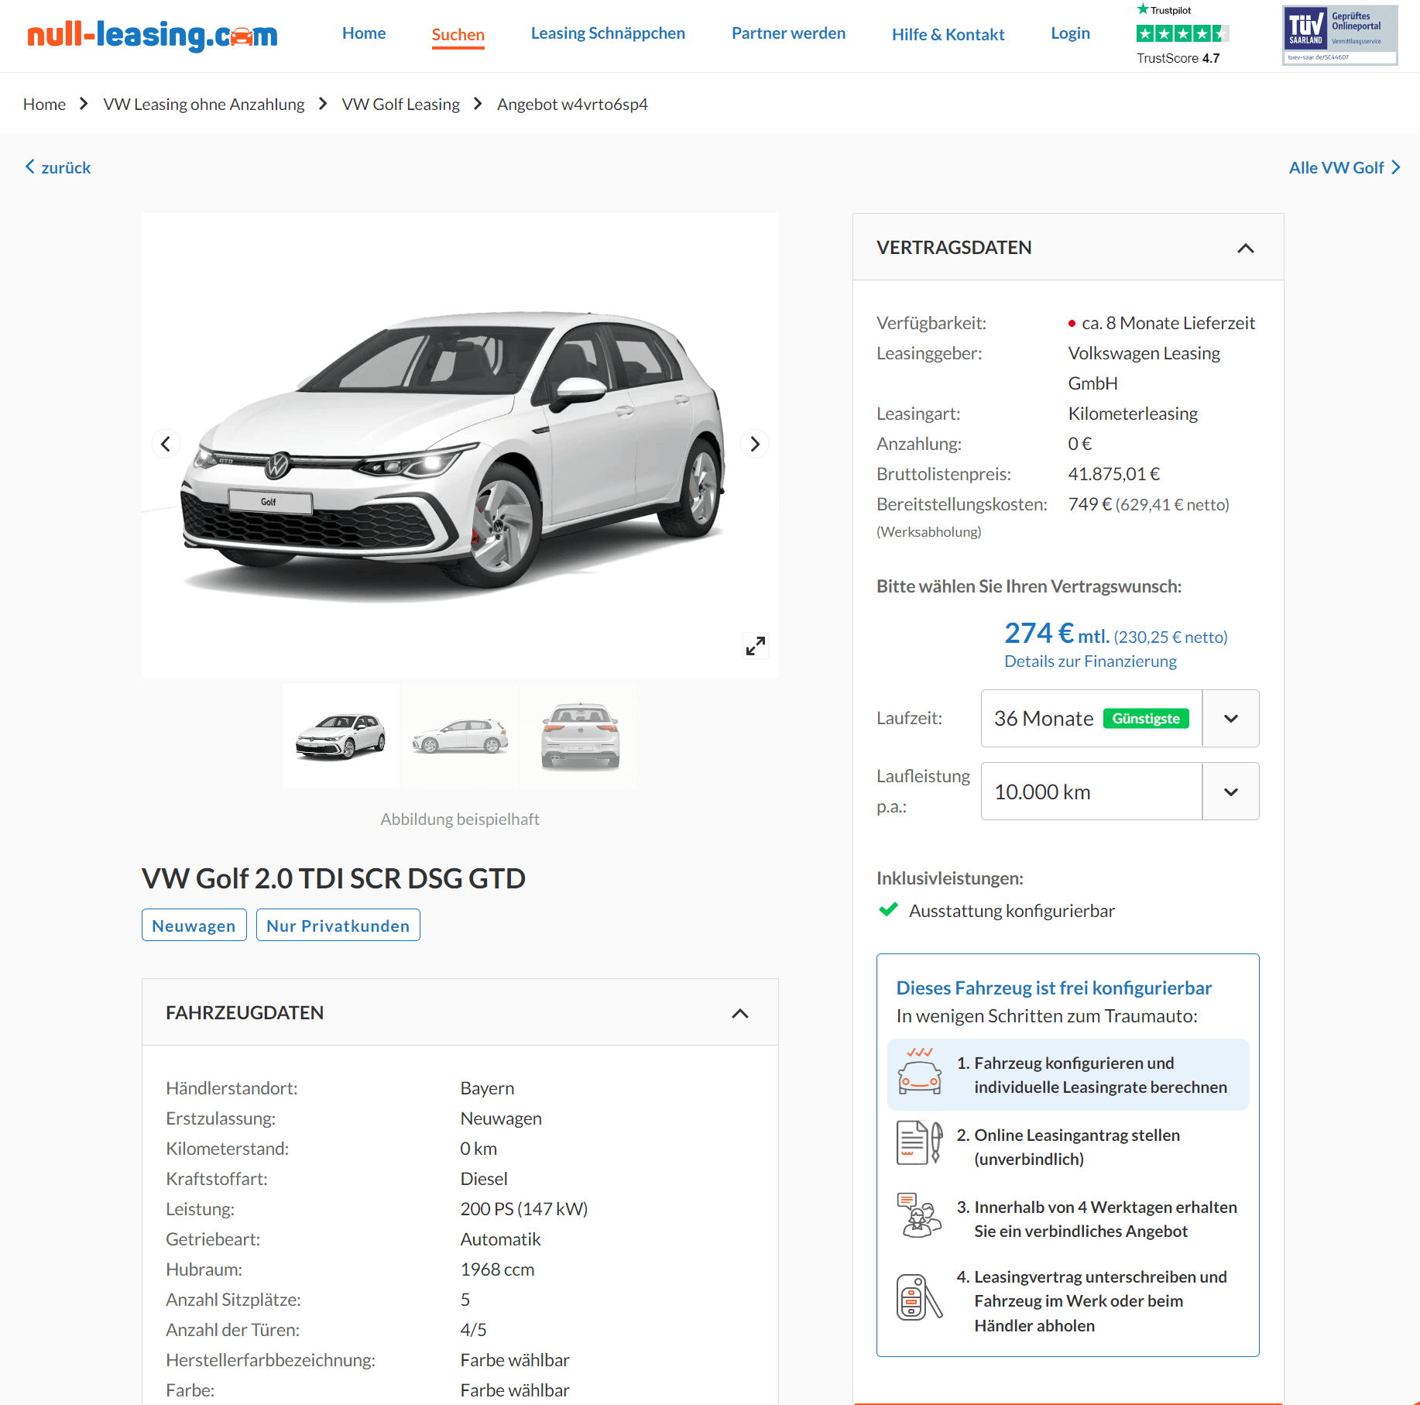Click the back chevron next to zurück
The image size is (1420, 1405).
[x=30, y=167]
